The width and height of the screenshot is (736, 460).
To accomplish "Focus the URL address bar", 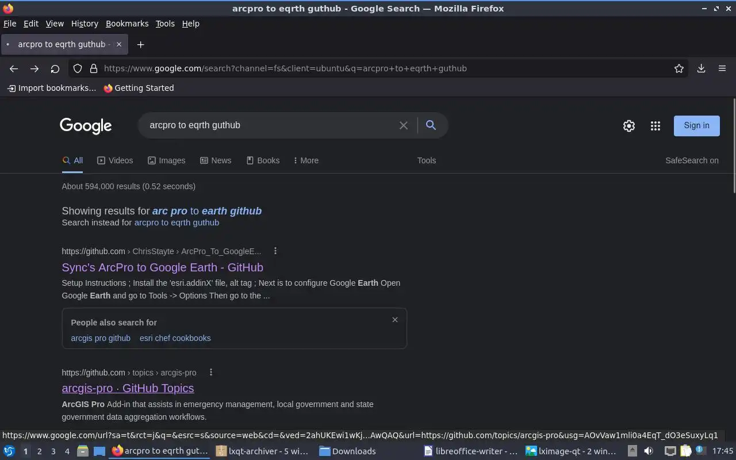I will [379, 68].
